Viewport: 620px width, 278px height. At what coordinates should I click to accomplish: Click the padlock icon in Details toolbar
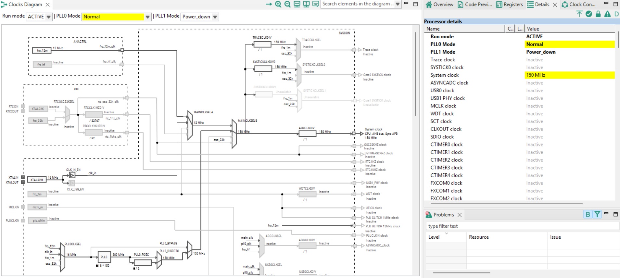coord(598,14)
